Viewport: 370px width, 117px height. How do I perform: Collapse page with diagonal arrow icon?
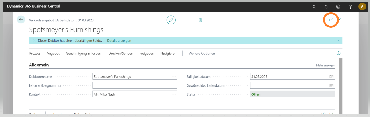pyautogui.click(x=340, y=19)
